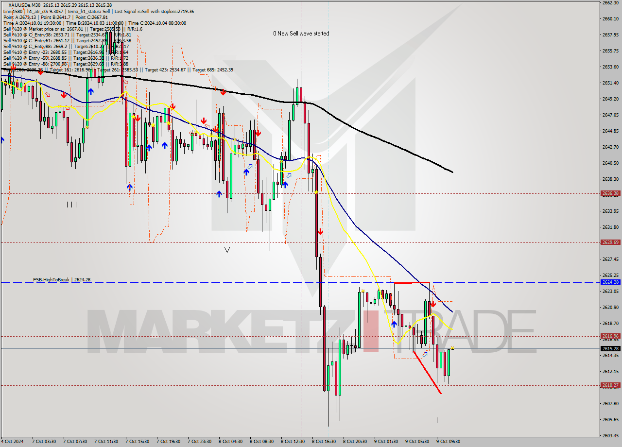
Task: Select the 'Sell %10 @ C_Entry61' line
Action: (x=67, y=40)
